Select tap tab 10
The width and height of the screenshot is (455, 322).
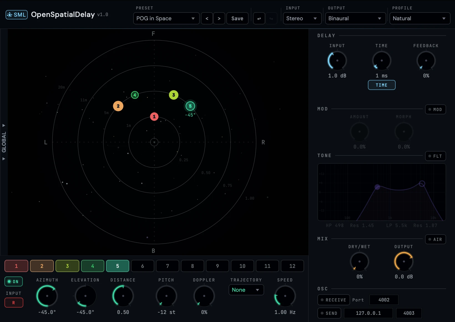pyautogui.click(x=242, y=266)
